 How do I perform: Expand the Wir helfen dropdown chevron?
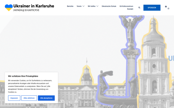[97, 6]
